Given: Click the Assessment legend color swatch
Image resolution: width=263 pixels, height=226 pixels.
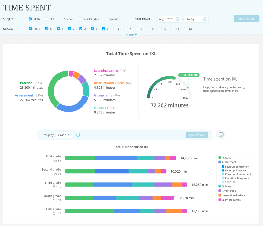Looking at the screenshot, I should pyautogui.click(x=220, y=162).
